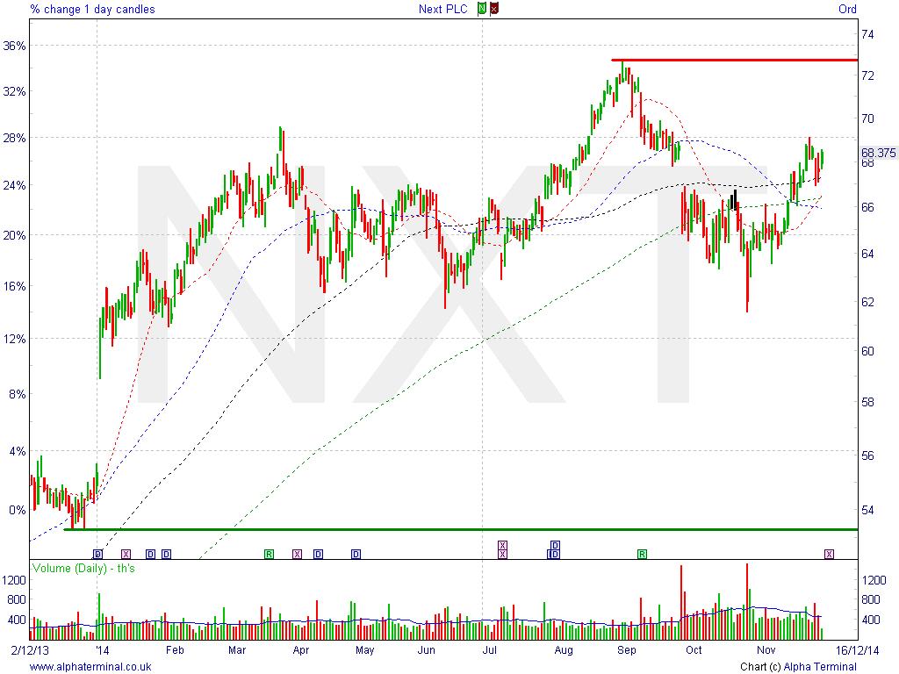Click the red resistance line near 73
The width and height of the screenshot is (899, 674).
point(735,60)
